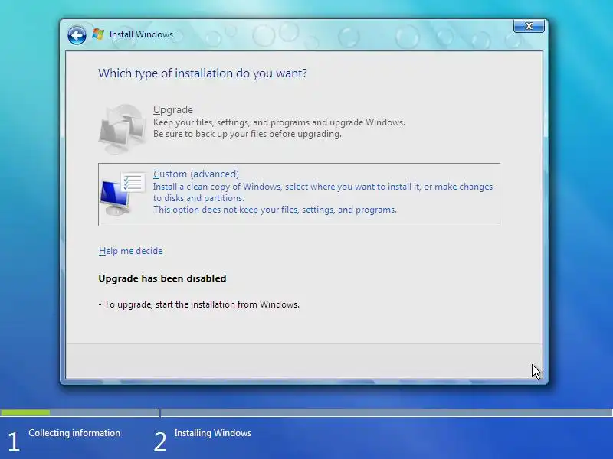This screenshot has height=459, width=613.
Task: Click the blue back arrow button
Action: (77, 35)
